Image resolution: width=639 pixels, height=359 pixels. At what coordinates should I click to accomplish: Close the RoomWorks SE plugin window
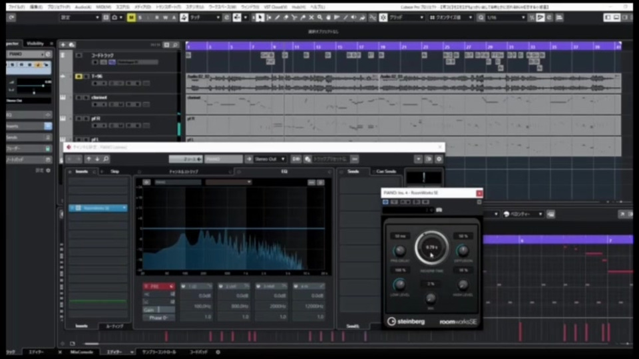coord(479,193)
